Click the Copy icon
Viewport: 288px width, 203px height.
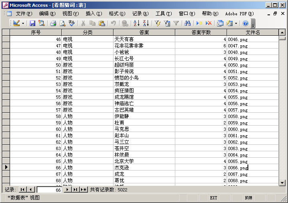click(92, 23)
